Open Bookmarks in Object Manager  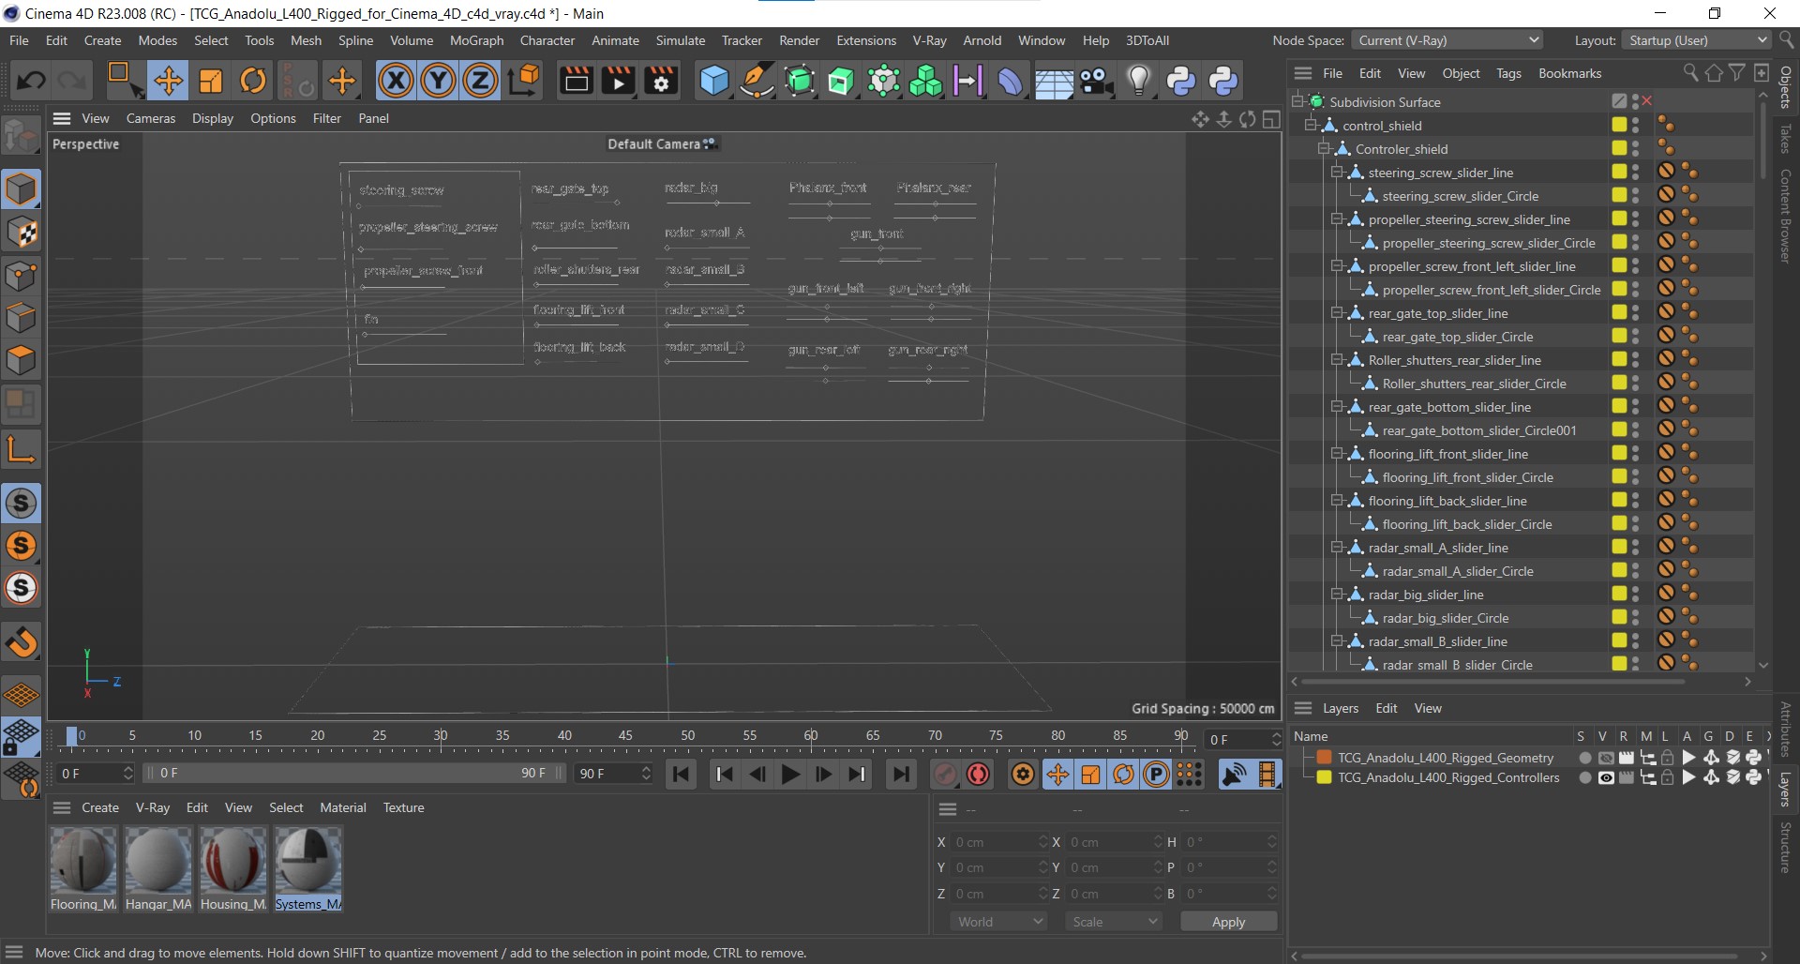1569,73
